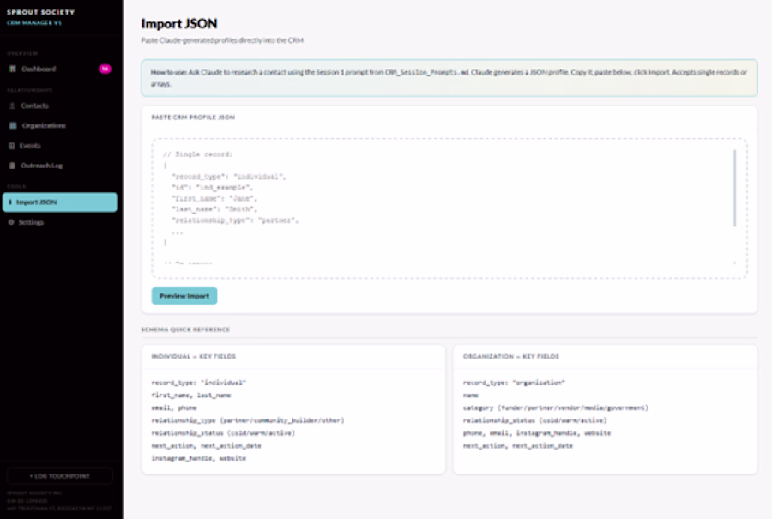
Task: Click the Import JSON page heading
Action: tap(179, 24)
